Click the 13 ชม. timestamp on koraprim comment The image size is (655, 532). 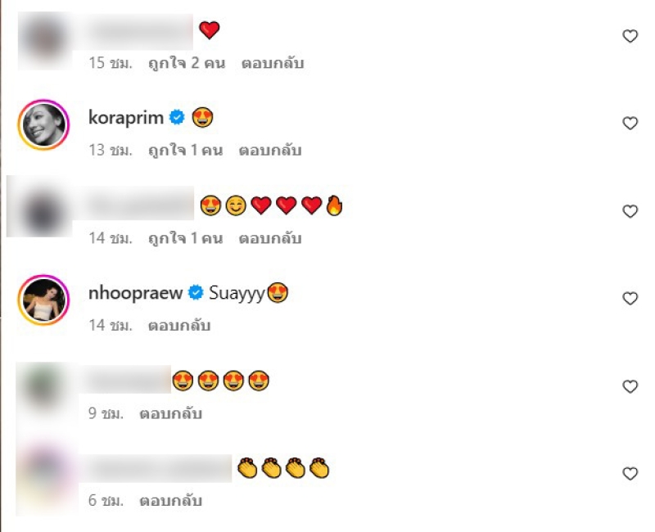(x=111, y=151)
